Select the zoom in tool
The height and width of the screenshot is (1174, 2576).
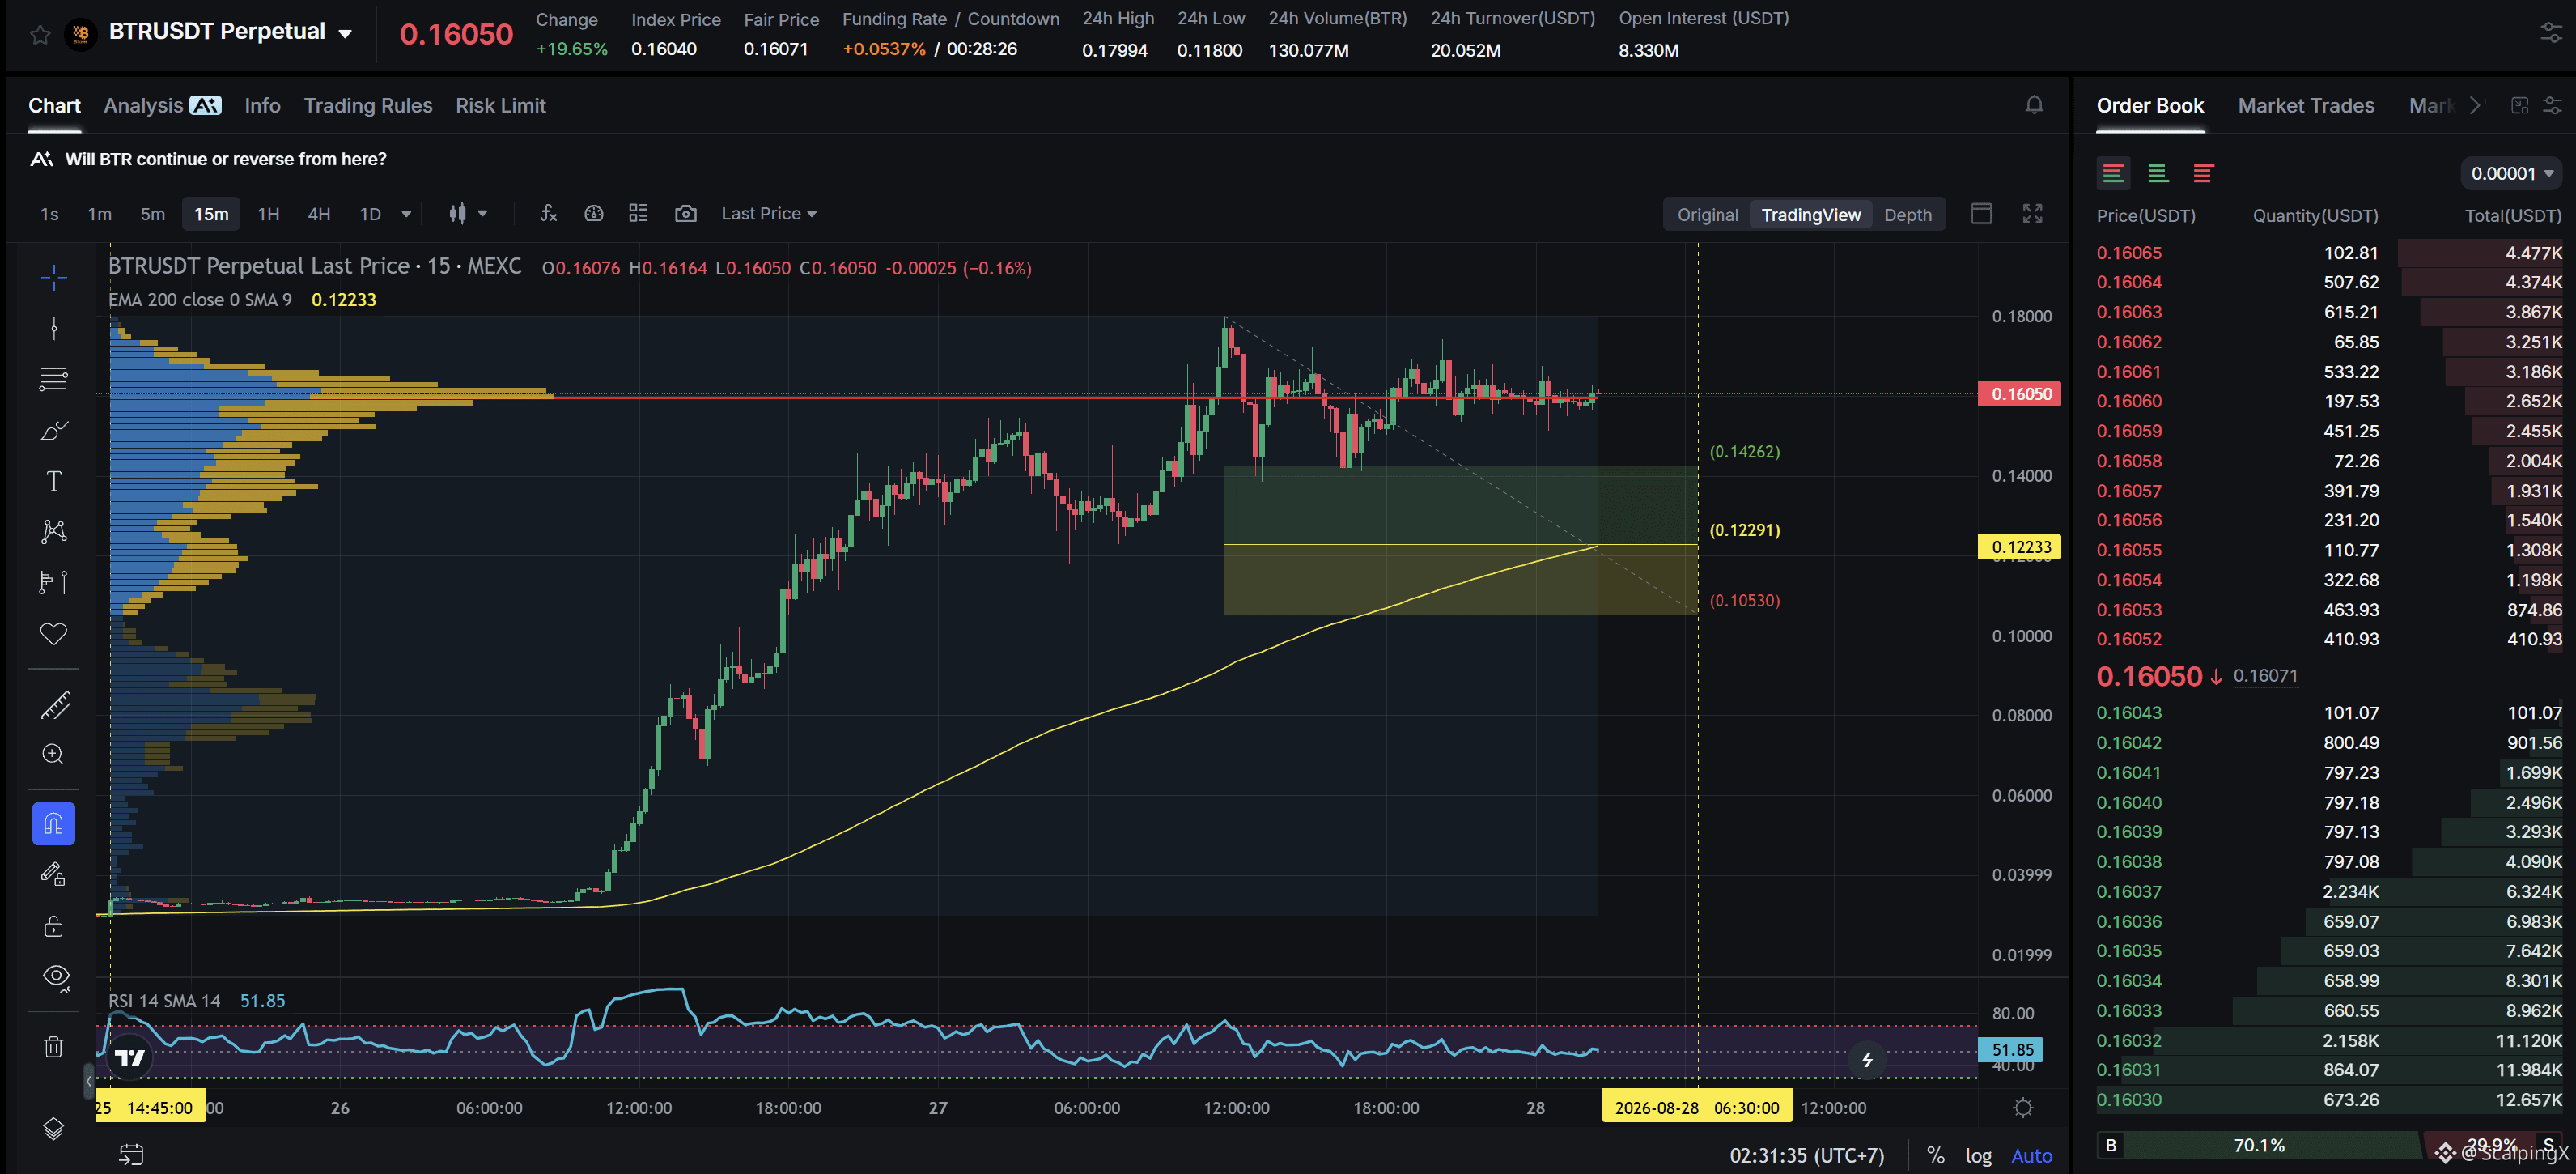(54, 755)
